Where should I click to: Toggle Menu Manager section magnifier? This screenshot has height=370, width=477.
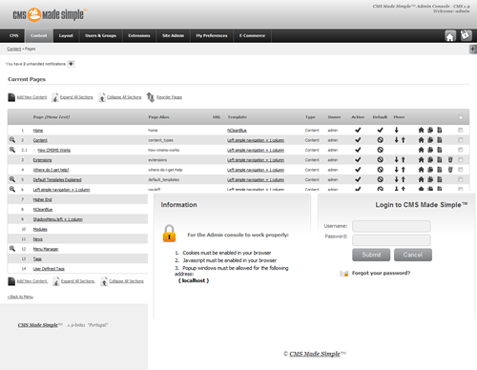pos(12,249)
